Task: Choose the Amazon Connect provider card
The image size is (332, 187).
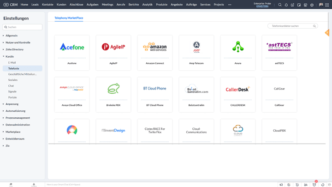Action: [x=155, y=52]
